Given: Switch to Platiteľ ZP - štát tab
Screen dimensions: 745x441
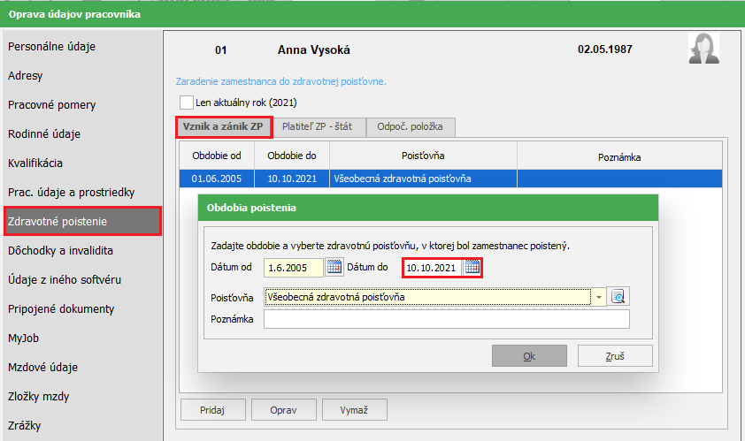Looking at the screenshot, I should (318, 126).
